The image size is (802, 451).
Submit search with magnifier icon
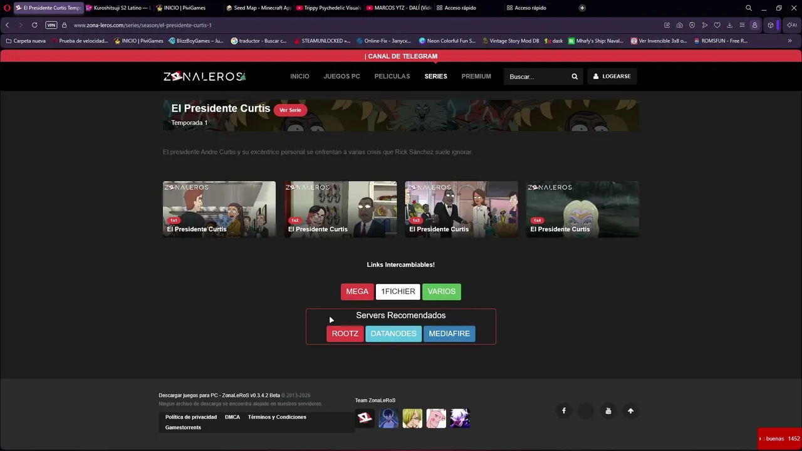tap(575, 76)
